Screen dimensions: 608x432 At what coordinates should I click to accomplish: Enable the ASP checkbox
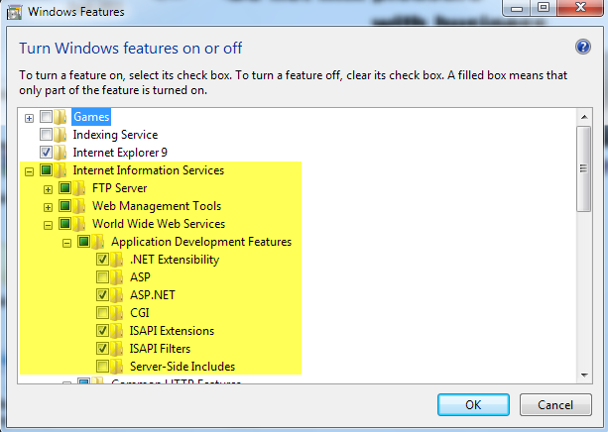[103, 277]
